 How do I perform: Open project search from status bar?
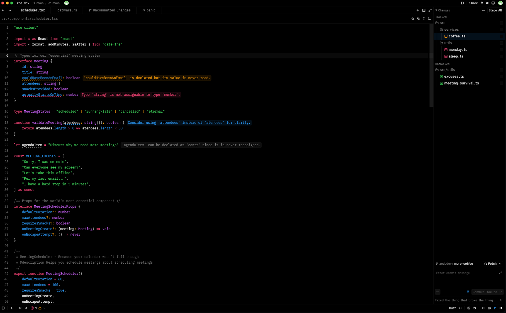(x=20, y=308)
